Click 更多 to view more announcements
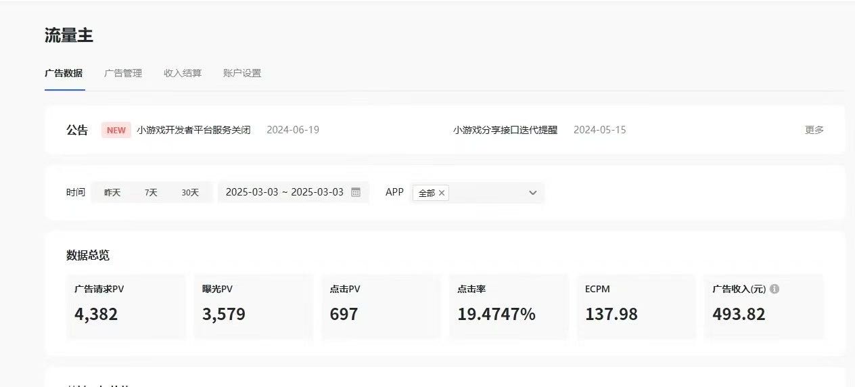Screen dimensions: 855x387 [x=814, y=130]
